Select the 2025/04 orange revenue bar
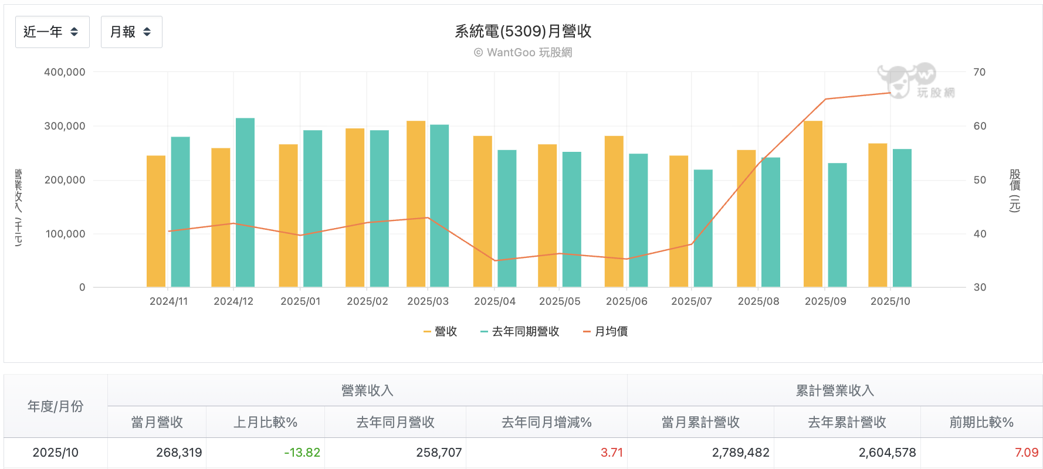The image size is (1043, 469). tap(483, 212)
